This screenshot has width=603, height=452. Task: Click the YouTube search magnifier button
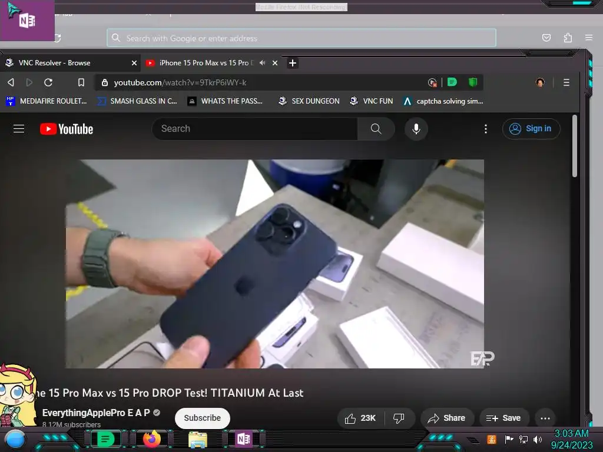click(376, 129)
